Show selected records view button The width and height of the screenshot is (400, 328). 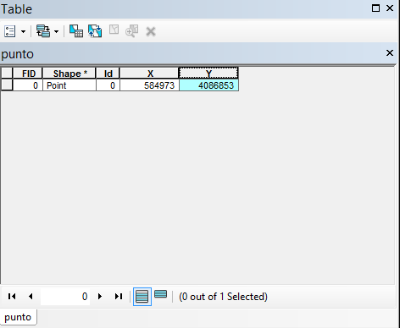(161, 294)
